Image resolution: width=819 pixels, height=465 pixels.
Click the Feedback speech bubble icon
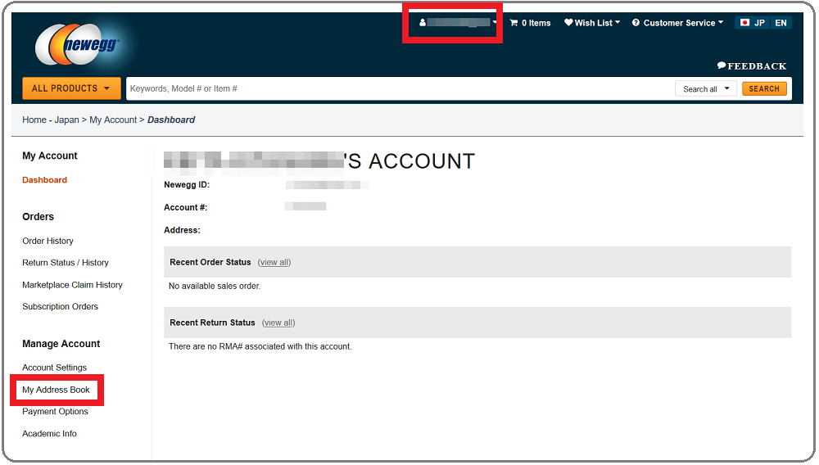722,65
